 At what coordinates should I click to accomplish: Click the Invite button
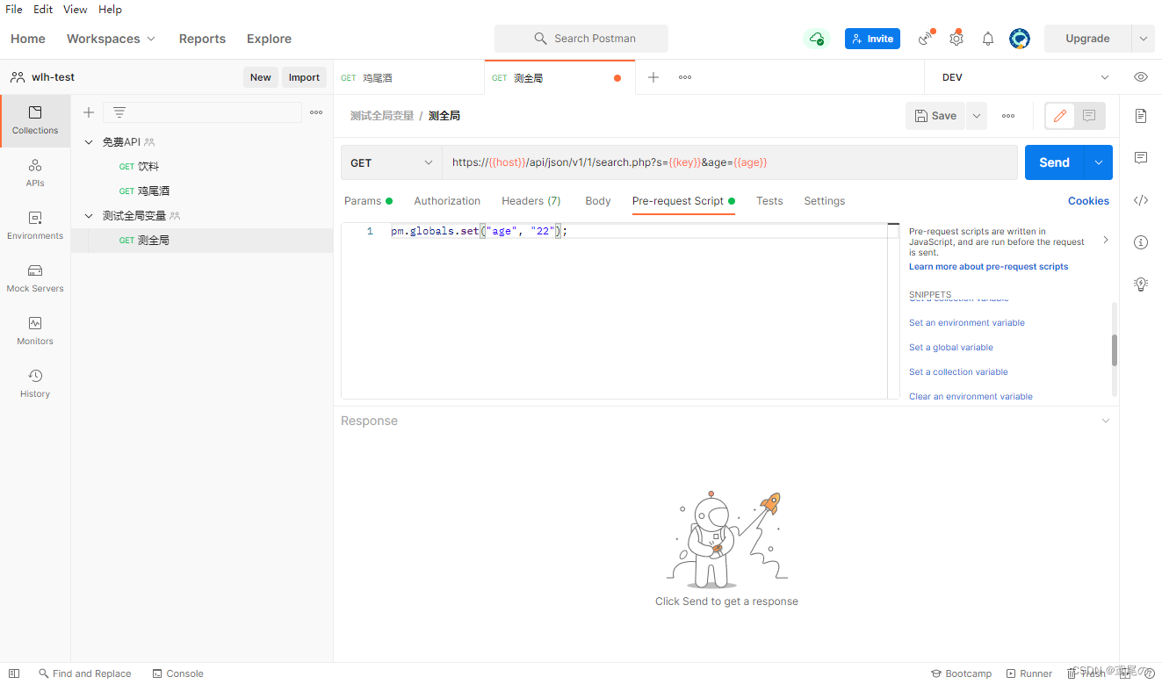[872, 39]
